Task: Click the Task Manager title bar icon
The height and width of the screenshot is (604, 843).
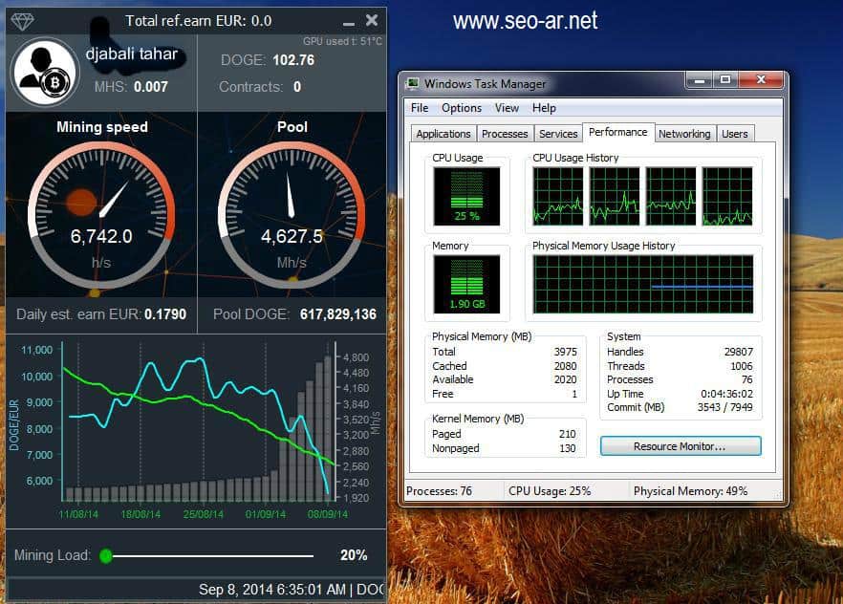Action: click(x=413, y=83)
